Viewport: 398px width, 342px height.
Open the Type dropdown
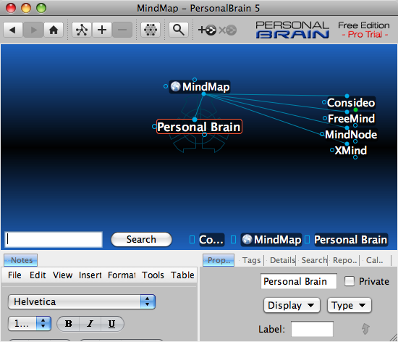350,305
